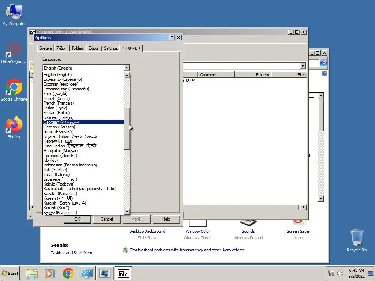Open Sounds settings link
This screenshot has height=281, width=375.
coord(248,231)
